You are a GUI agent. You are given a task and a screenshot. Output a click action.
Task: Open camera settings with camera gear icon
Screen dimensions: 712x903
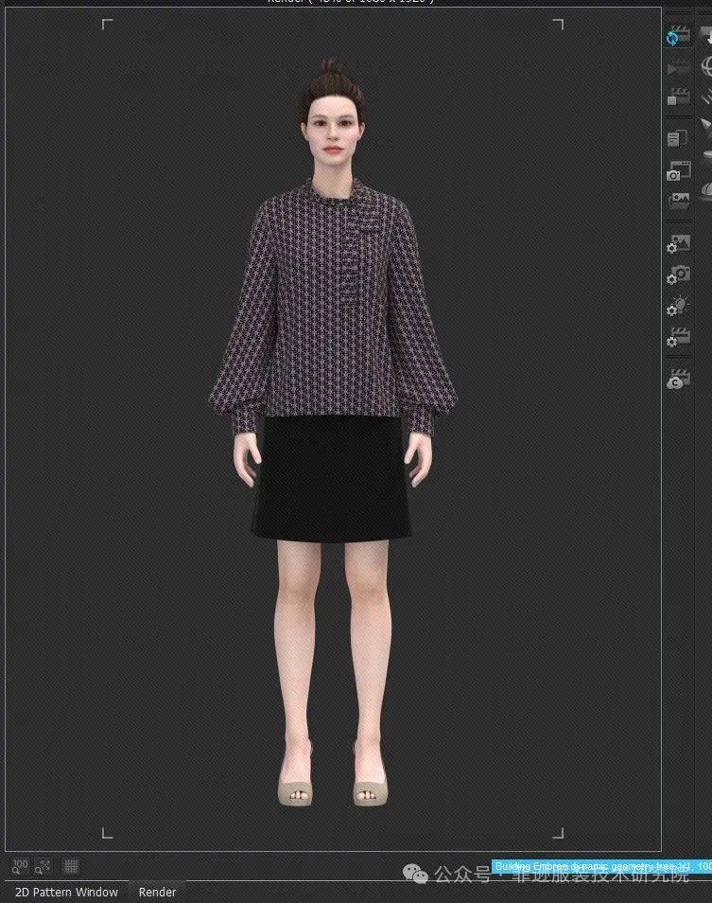[679, 274]
